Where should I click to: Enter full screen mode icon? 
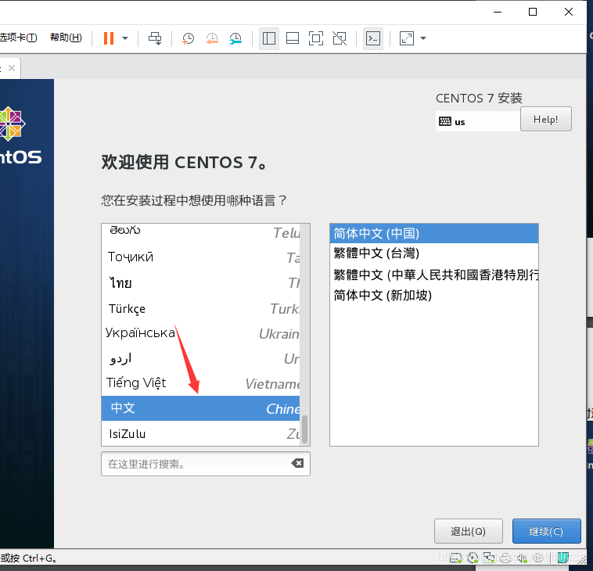(316, 38)
